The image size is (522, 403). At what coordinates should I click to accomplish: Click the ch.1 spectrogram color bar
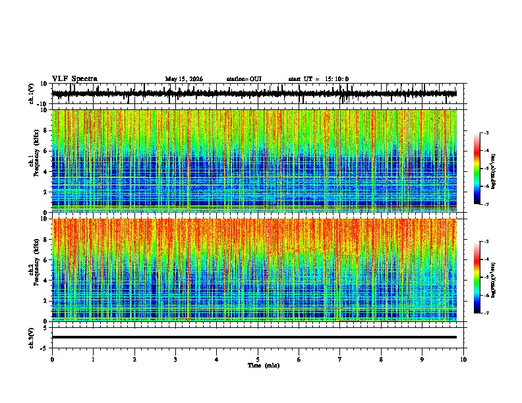[x=477, y=169]
